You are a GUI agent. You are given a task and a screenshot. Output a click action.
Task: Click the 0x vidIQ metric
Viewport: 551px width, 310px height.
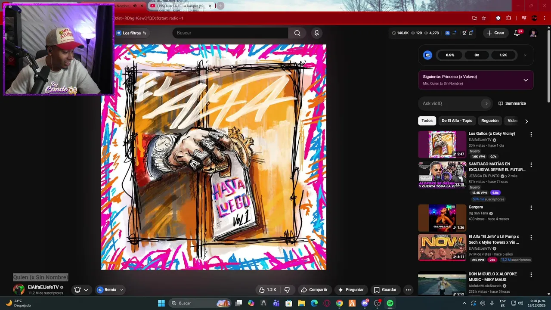pyautogui.click(x=477, y=55)
